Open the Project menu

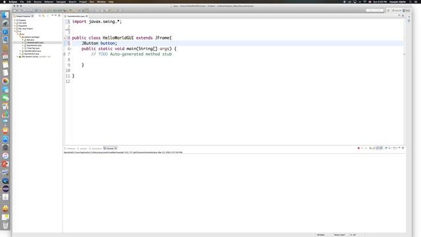pyautogui.click(x=83, y=1)
